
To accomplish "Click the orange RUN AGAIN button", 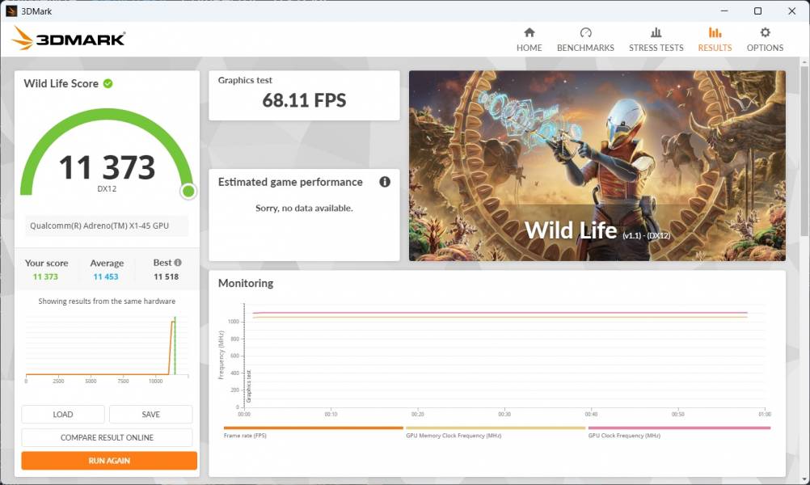I will [x=109, y=460].
